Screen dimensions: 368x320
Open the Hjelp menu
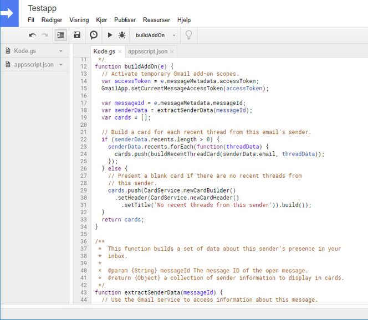tap(184, 20)
